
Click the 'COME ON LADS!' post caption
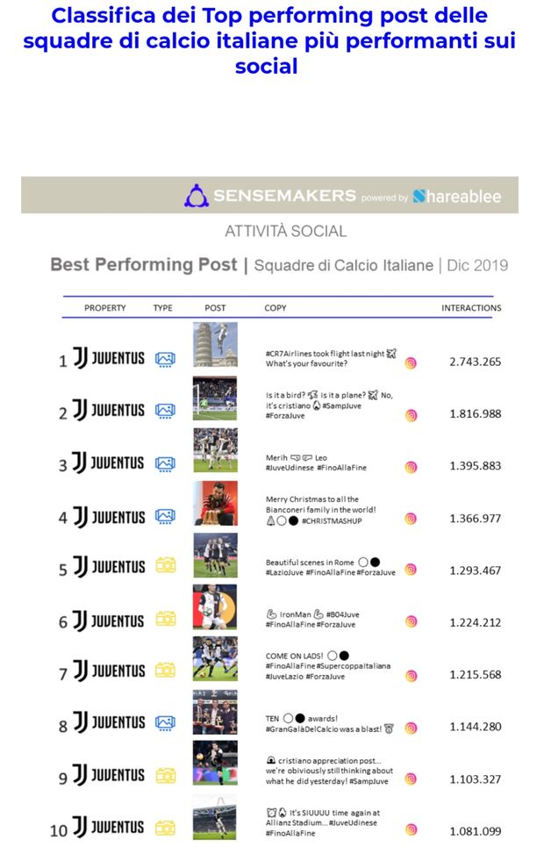click(x=327, y=666)
